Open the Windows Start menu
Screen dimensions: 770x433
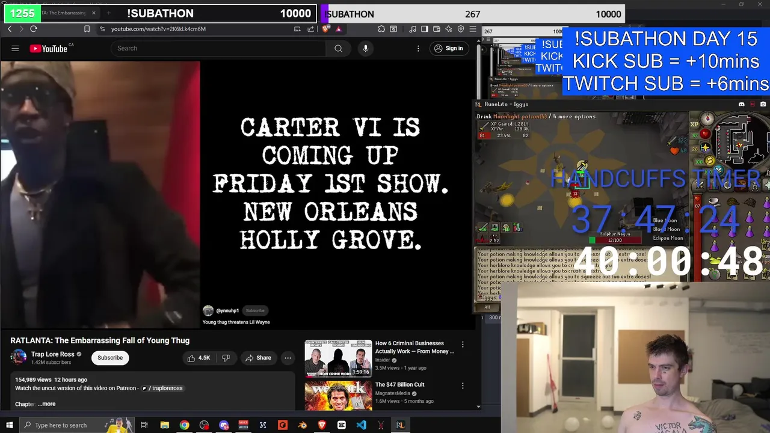coord(9,425)
